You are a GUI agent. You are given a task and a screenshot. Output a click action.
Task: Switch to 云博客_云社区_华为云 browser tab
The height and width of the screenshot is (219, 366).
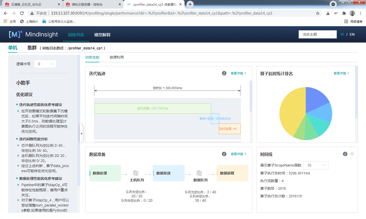click(x=32, y=4)
